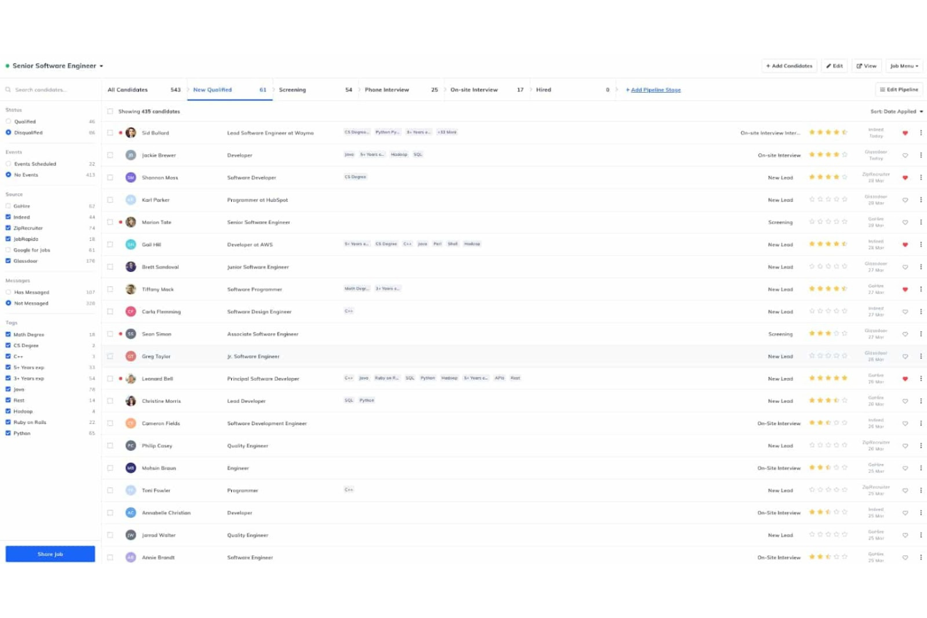Open the three-dot menu for Leonard Bell
Image resolution: width=927 pixels, height=618 pixels.
click(x=921, y=379)
